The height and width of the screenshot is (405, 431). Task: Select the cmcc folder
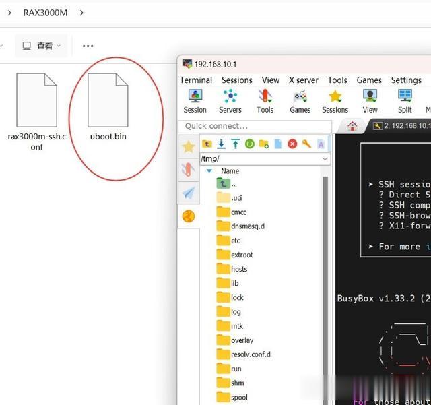tap(232, 212)
